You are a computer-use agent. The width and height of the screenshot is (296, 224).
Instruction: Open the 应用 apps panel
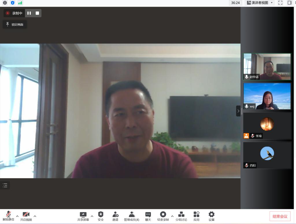tap(196, 216)
